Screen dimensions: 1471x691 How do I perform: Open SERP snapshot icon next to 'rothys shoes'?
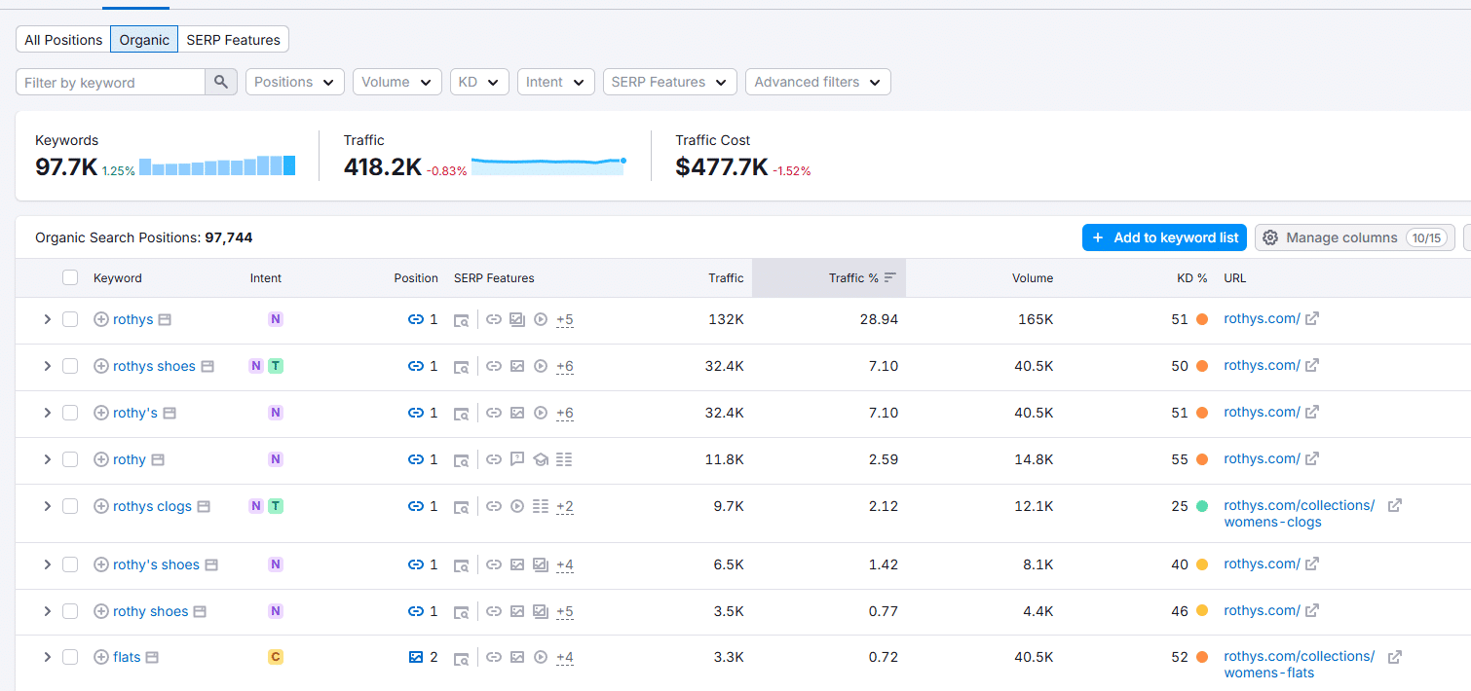(207, 366)
